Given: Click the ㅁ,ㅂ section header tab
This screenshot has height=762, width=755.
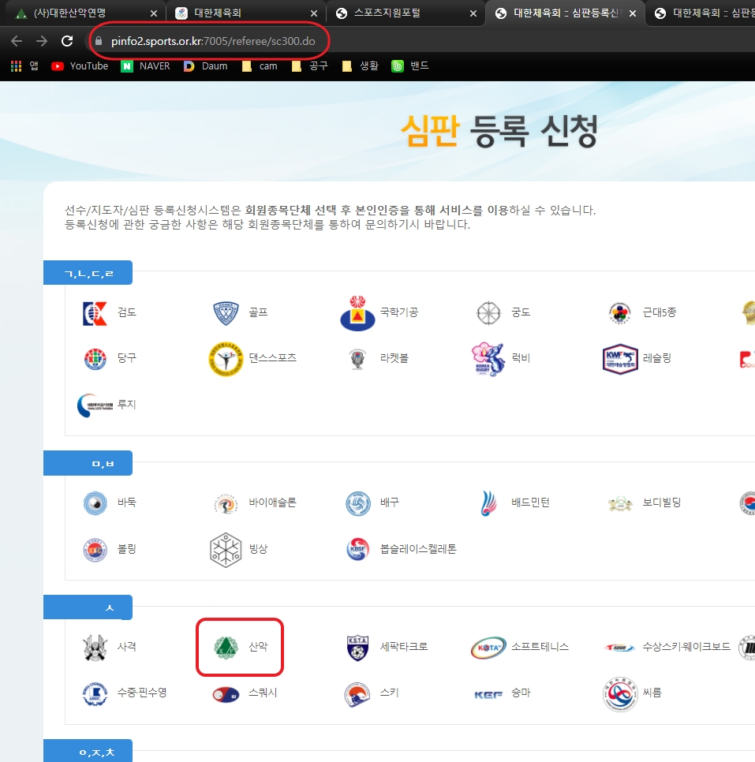Looking at the screenshot, I should (88, 464).
